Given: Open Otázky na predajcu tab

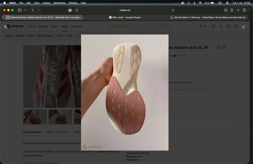Looking at the screenshot, I should (x=57, y=132).
